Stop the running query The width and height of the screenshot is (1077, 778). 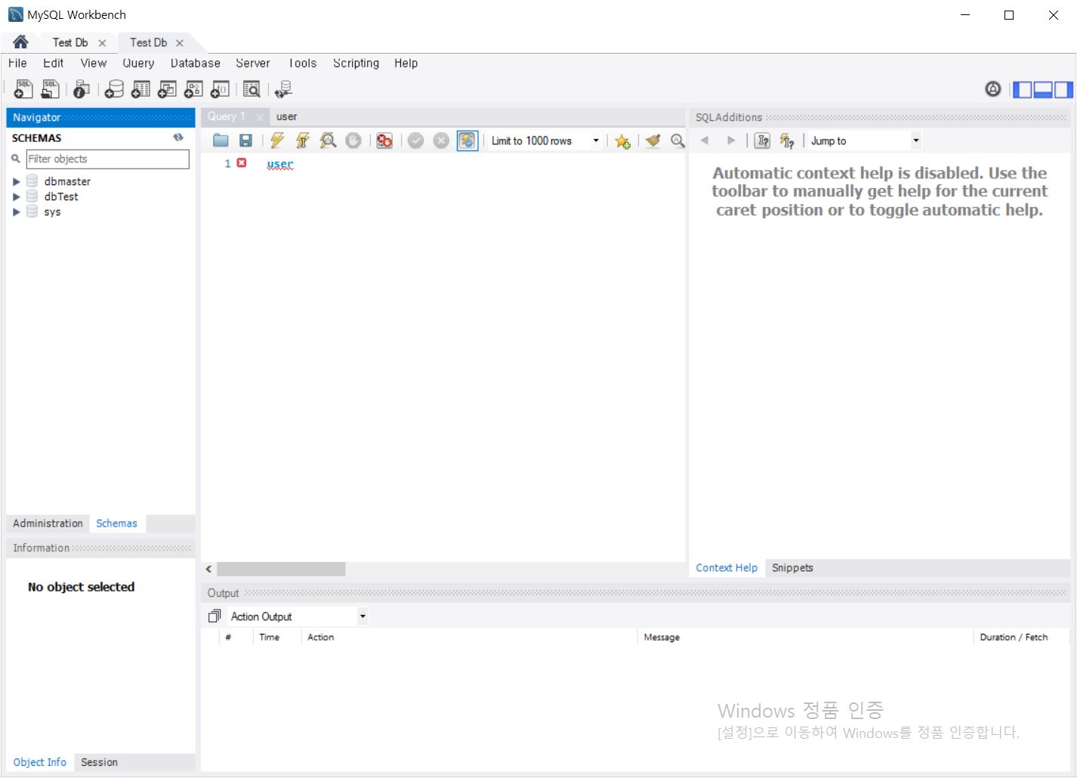353,140
